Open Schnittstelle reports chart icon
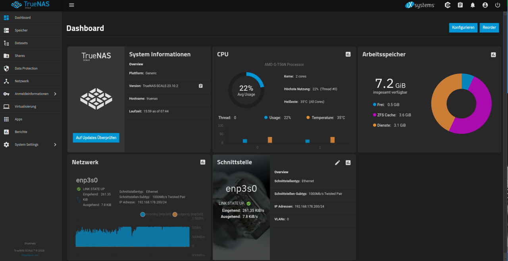508x261 pixels. click(348, 162)
